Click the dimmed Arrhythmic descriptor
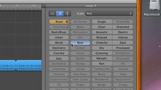The height and width of the screenshot is (90, 161). pyautogui.click(x=123, y=53)
